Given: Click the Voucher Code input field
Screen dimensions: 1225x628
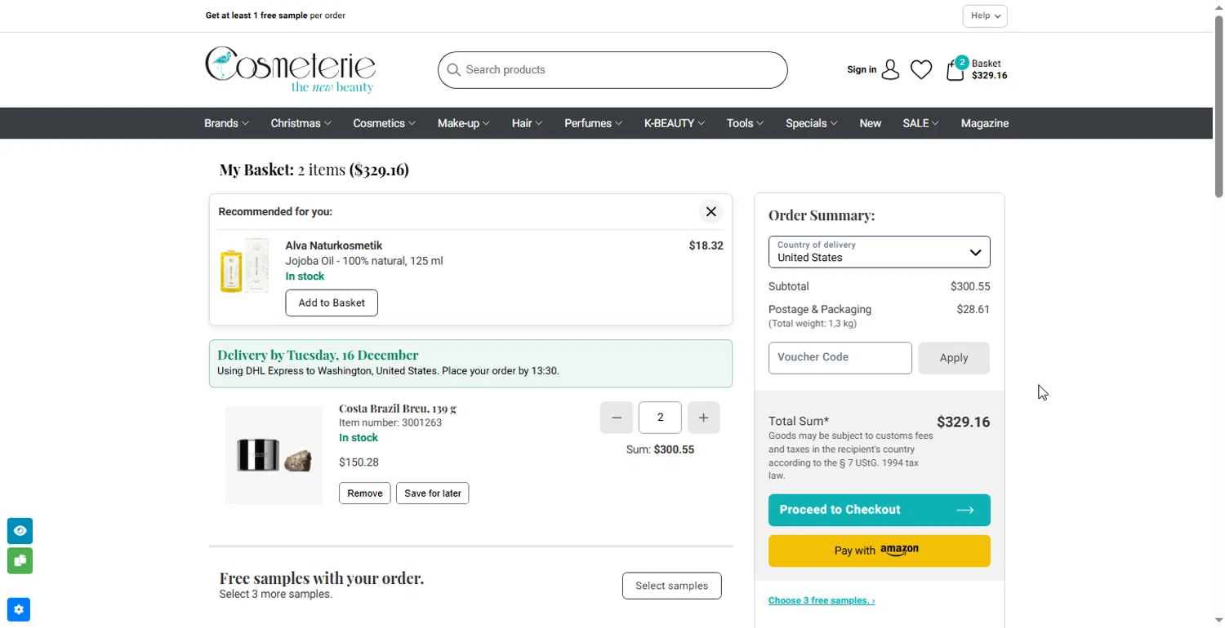Looking at the screenshot, I should tap(840, 358).
